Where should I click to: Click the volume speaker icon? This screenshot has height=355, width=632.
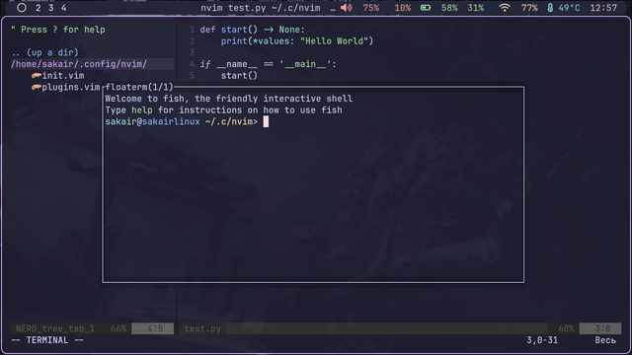(x=347, y=8)
